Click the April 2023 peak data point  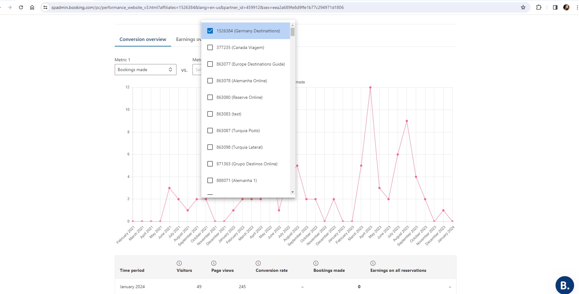pos(370,87)
